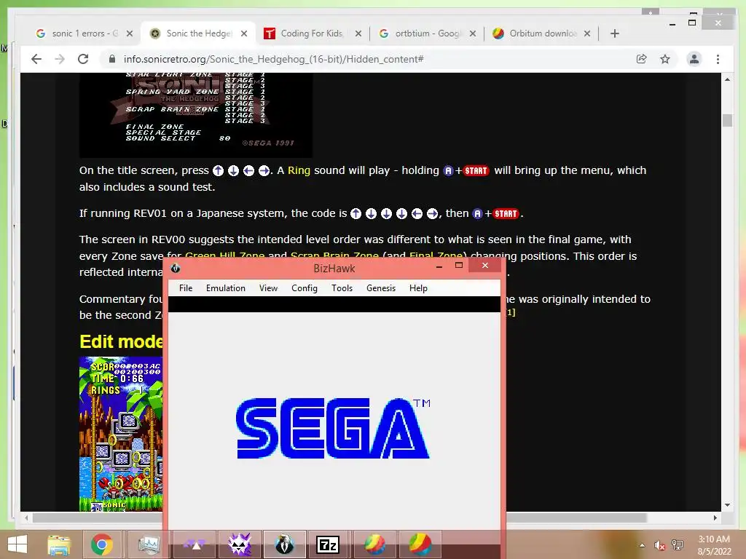Open Chrome from the taskbar

102,544
